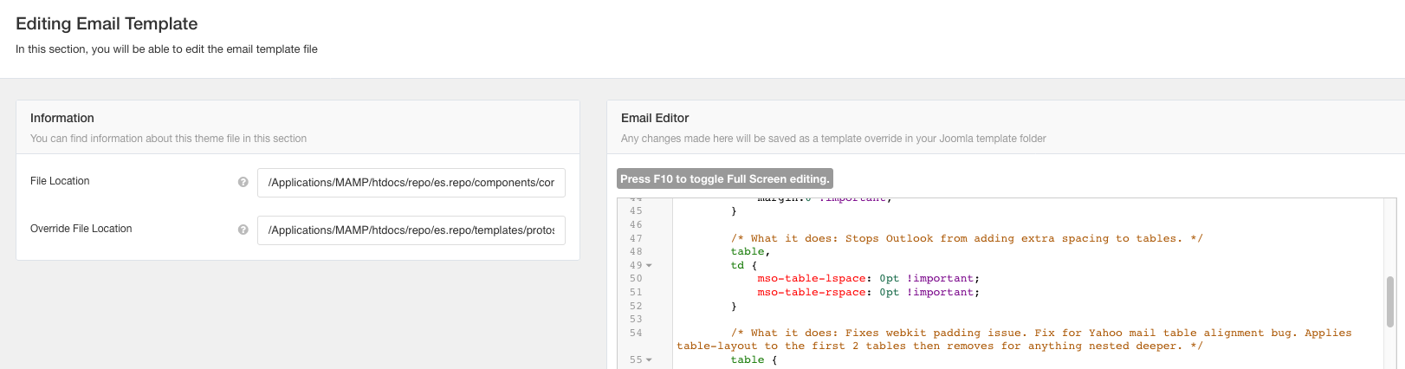Click the 'Information' panel heading
Image resolution: width=1405 pixels, height=369 pixels.
pyautogui.click(x=62, y=118)
